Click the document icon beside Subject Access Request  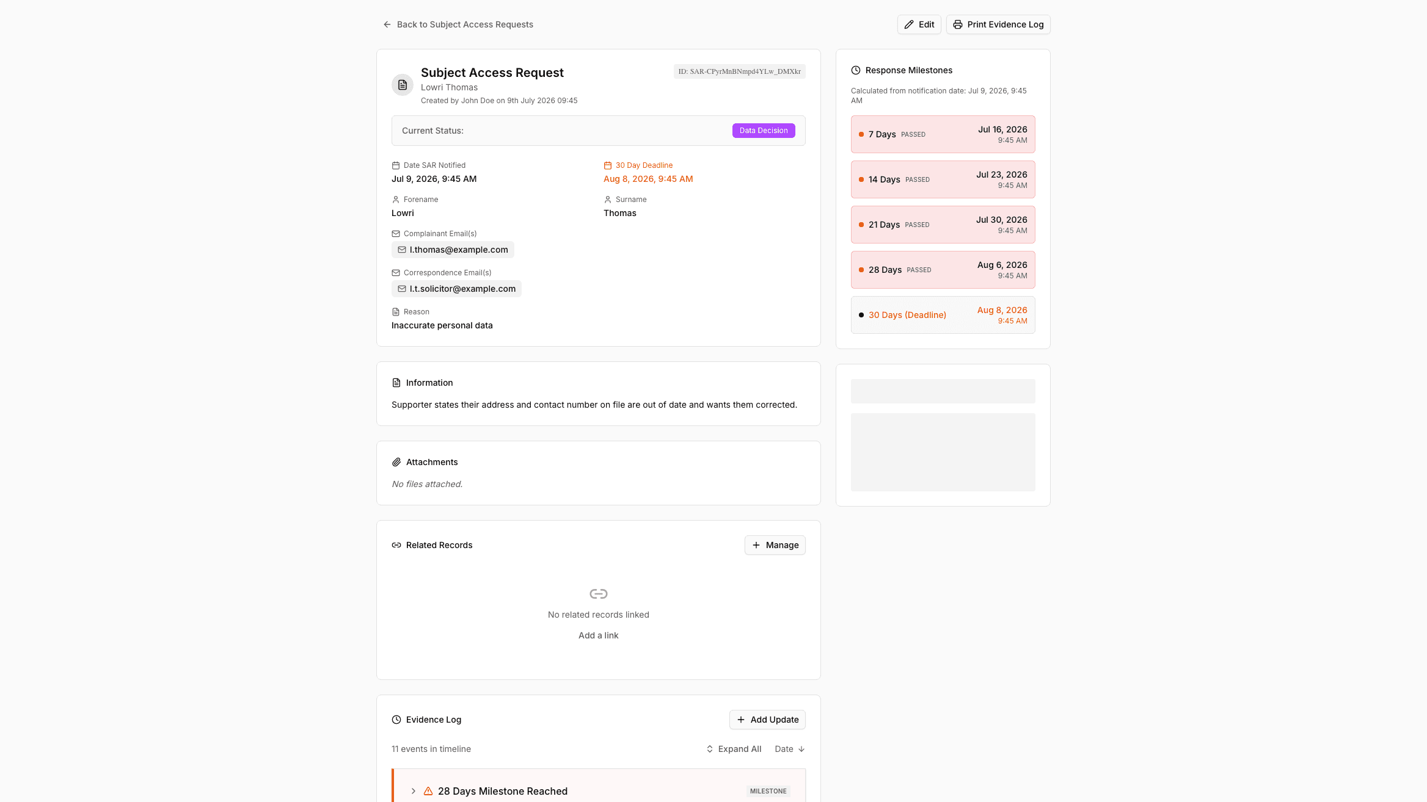pyautogui.click(x=403, y=85)
